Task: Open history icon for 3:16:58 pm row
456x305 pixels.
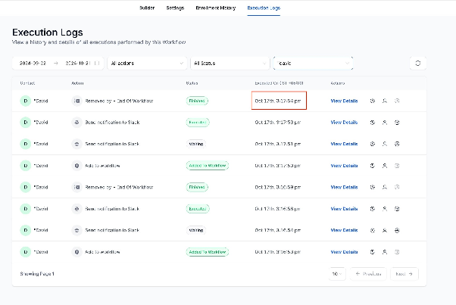Action: tap(372, 209)
